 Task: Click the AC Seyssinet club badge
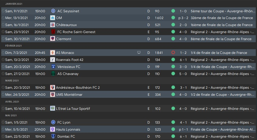point(53,11)
